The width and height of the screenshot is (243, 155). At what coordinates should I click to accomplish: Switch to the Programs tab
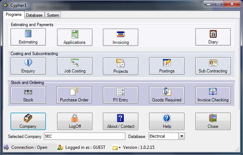click(14, 14)
